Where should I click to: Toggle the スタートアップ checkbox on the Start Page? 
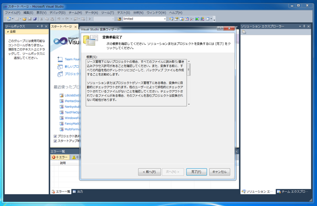click(x=55, y=141)
